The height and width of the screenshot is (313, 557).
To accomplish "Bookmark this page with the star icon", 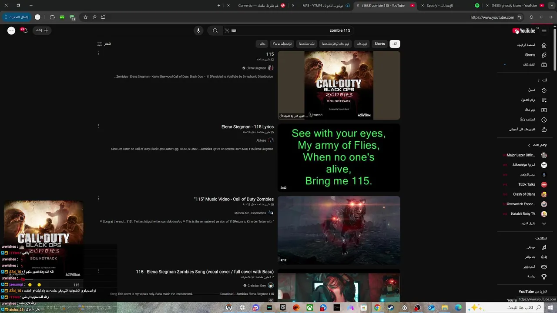I will (86, 17).
